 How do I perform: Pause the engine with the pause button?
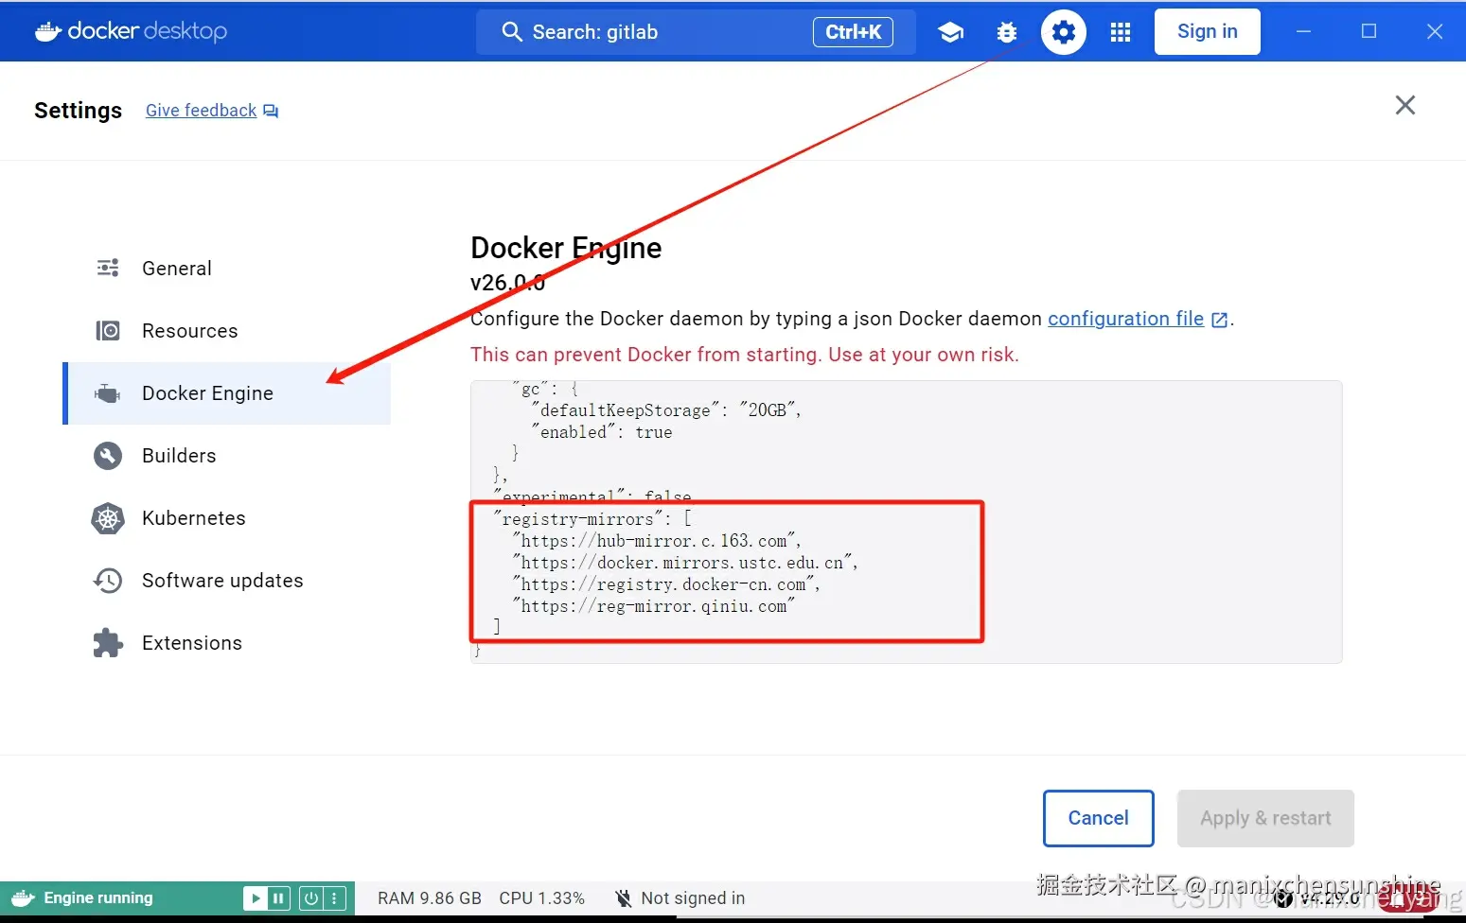click(278, 898)
